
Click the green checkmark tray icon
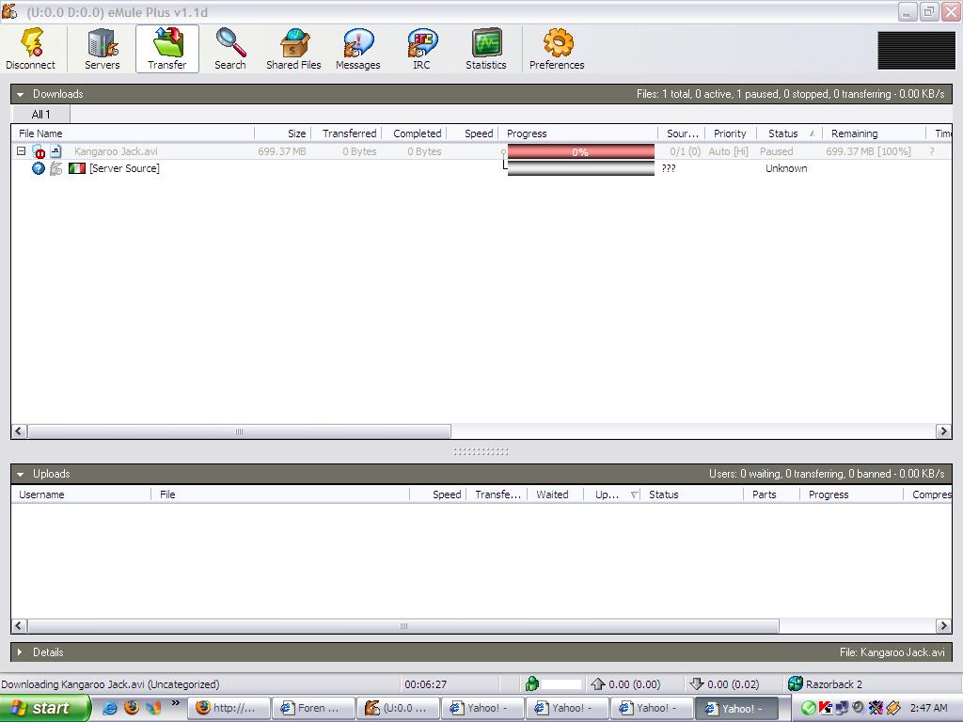(x=809, y=708)
